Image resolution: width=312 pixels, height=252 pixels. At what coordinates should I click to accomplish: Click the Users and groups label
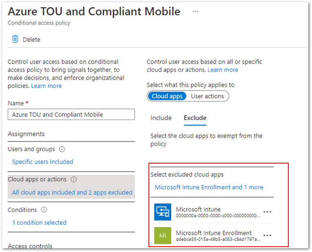pos(31,149)
